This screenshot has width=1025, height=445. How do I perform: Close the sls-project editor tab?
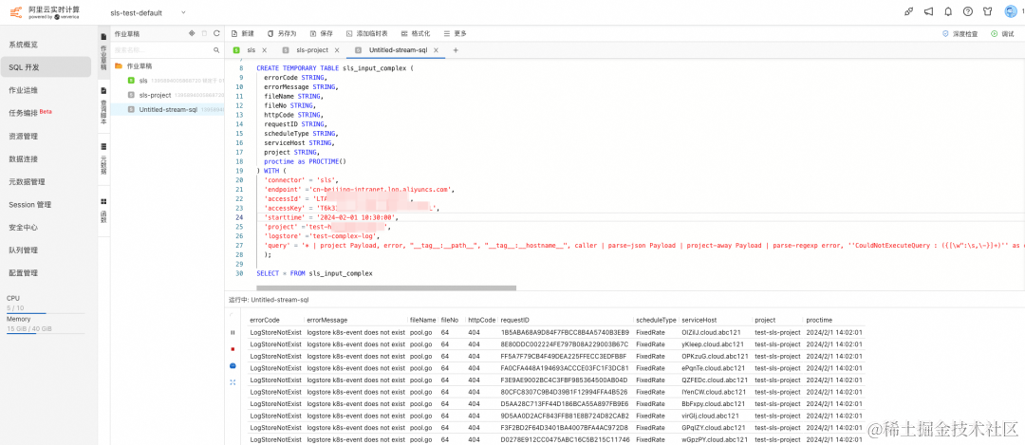pos(337,49)
